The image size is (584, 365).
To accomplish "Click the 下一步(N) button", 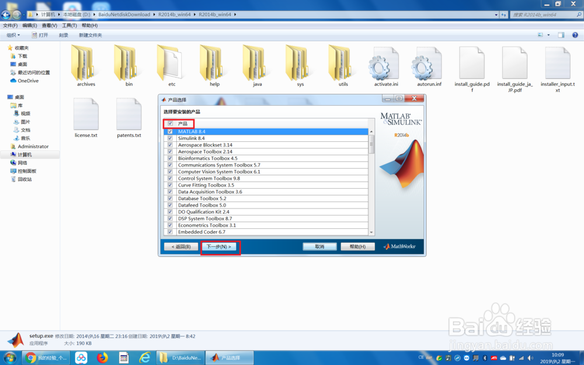I will (x=218, y=246).
